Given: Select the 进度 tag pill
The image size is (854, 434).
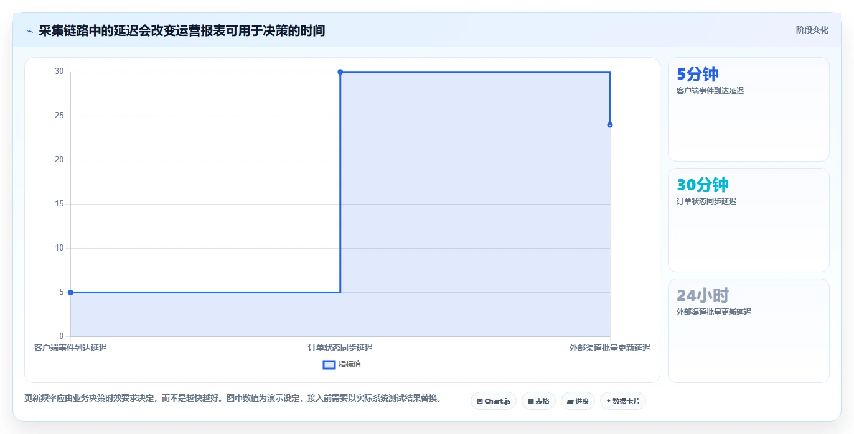Looking at the screenshot, I should [x=578, y=401].
